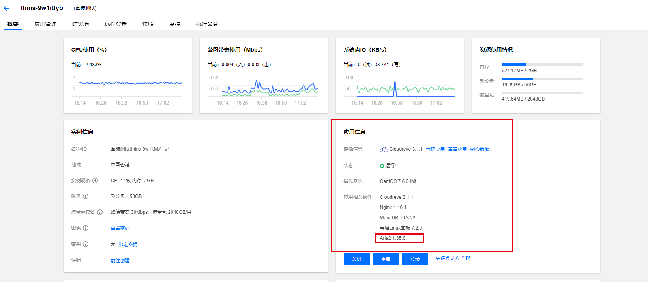This screenshot has height=282, width=648.
Task: Click the MariaDB 10.3.22 entry
Action: (397, 218)
